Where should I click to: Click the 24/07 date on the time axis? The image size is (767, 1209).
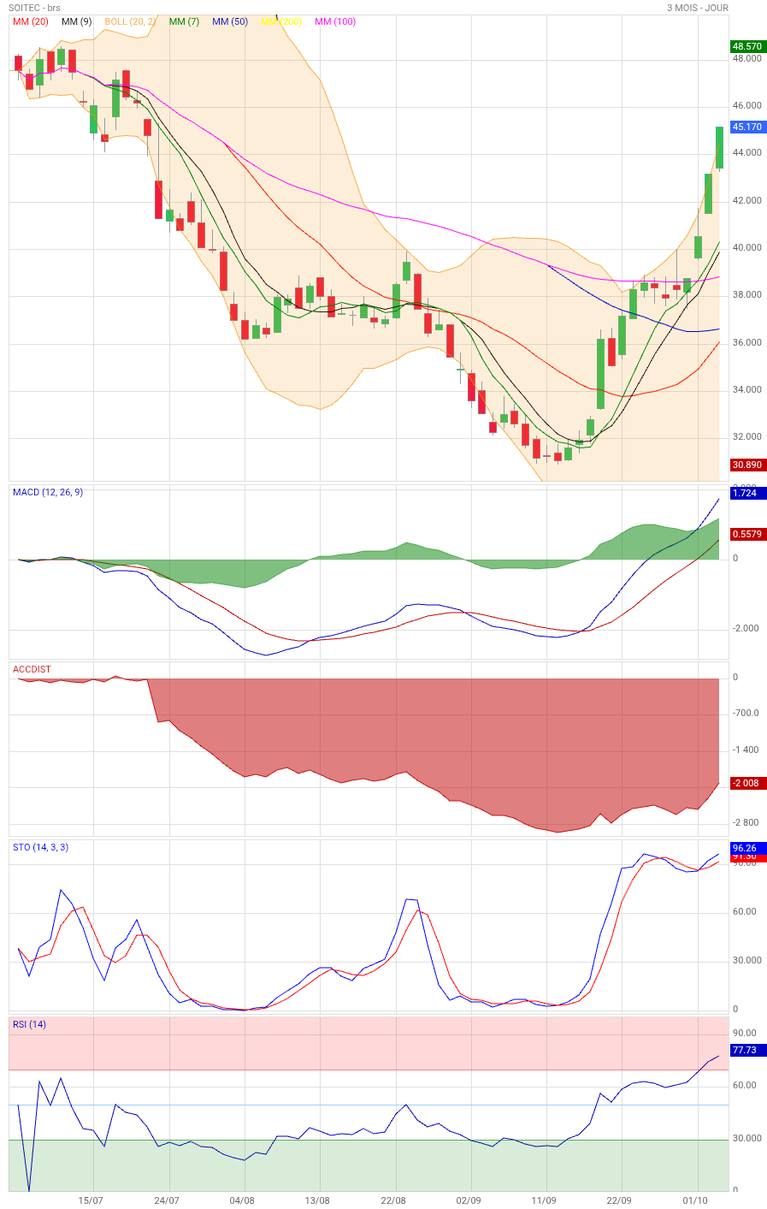[x=166, y=1200]
